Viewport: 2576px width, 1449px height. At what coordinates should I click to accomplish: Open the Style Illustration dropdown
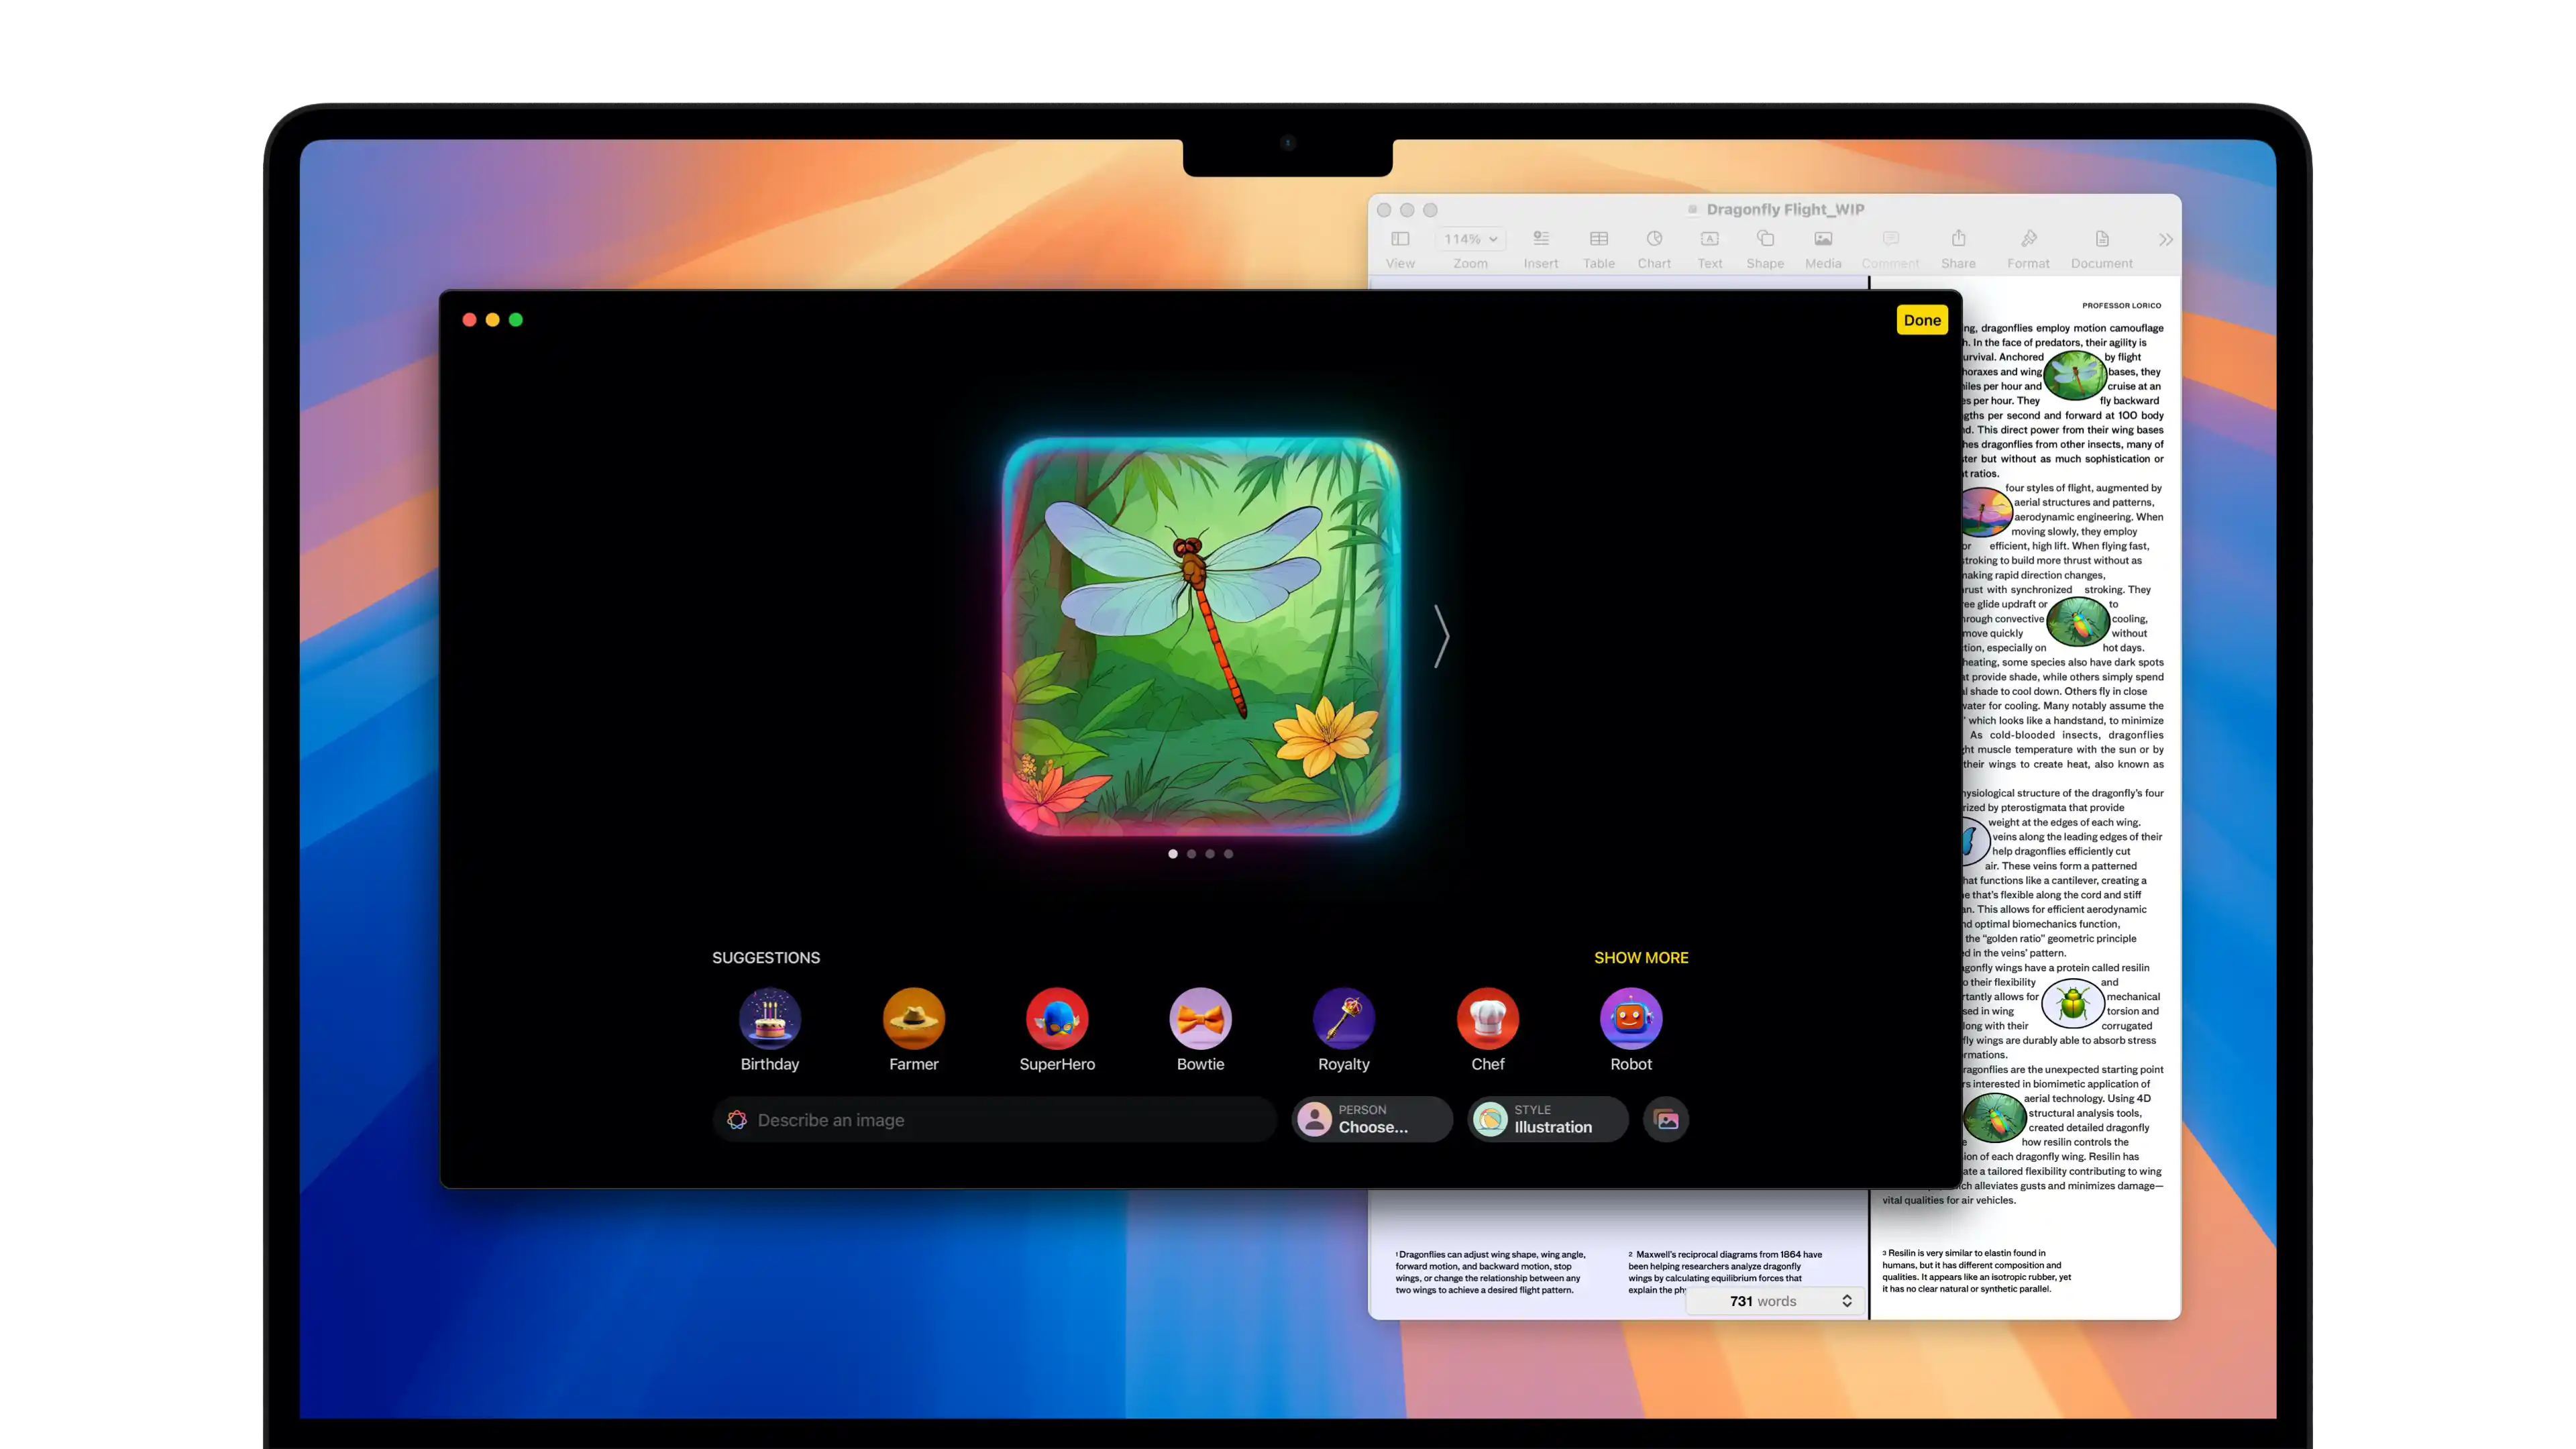[1546, 1119]
